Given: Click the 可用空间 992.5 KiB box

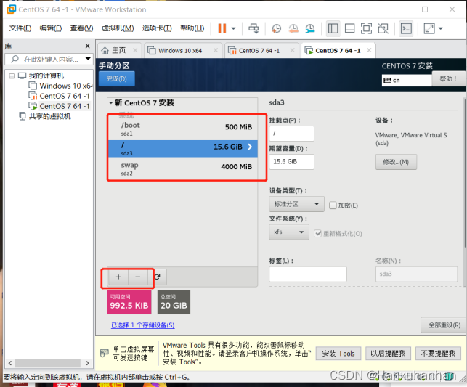Looking at the screenshot, I should 129,302.
